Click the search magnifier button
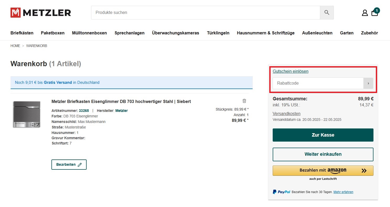 coord(327,13)
